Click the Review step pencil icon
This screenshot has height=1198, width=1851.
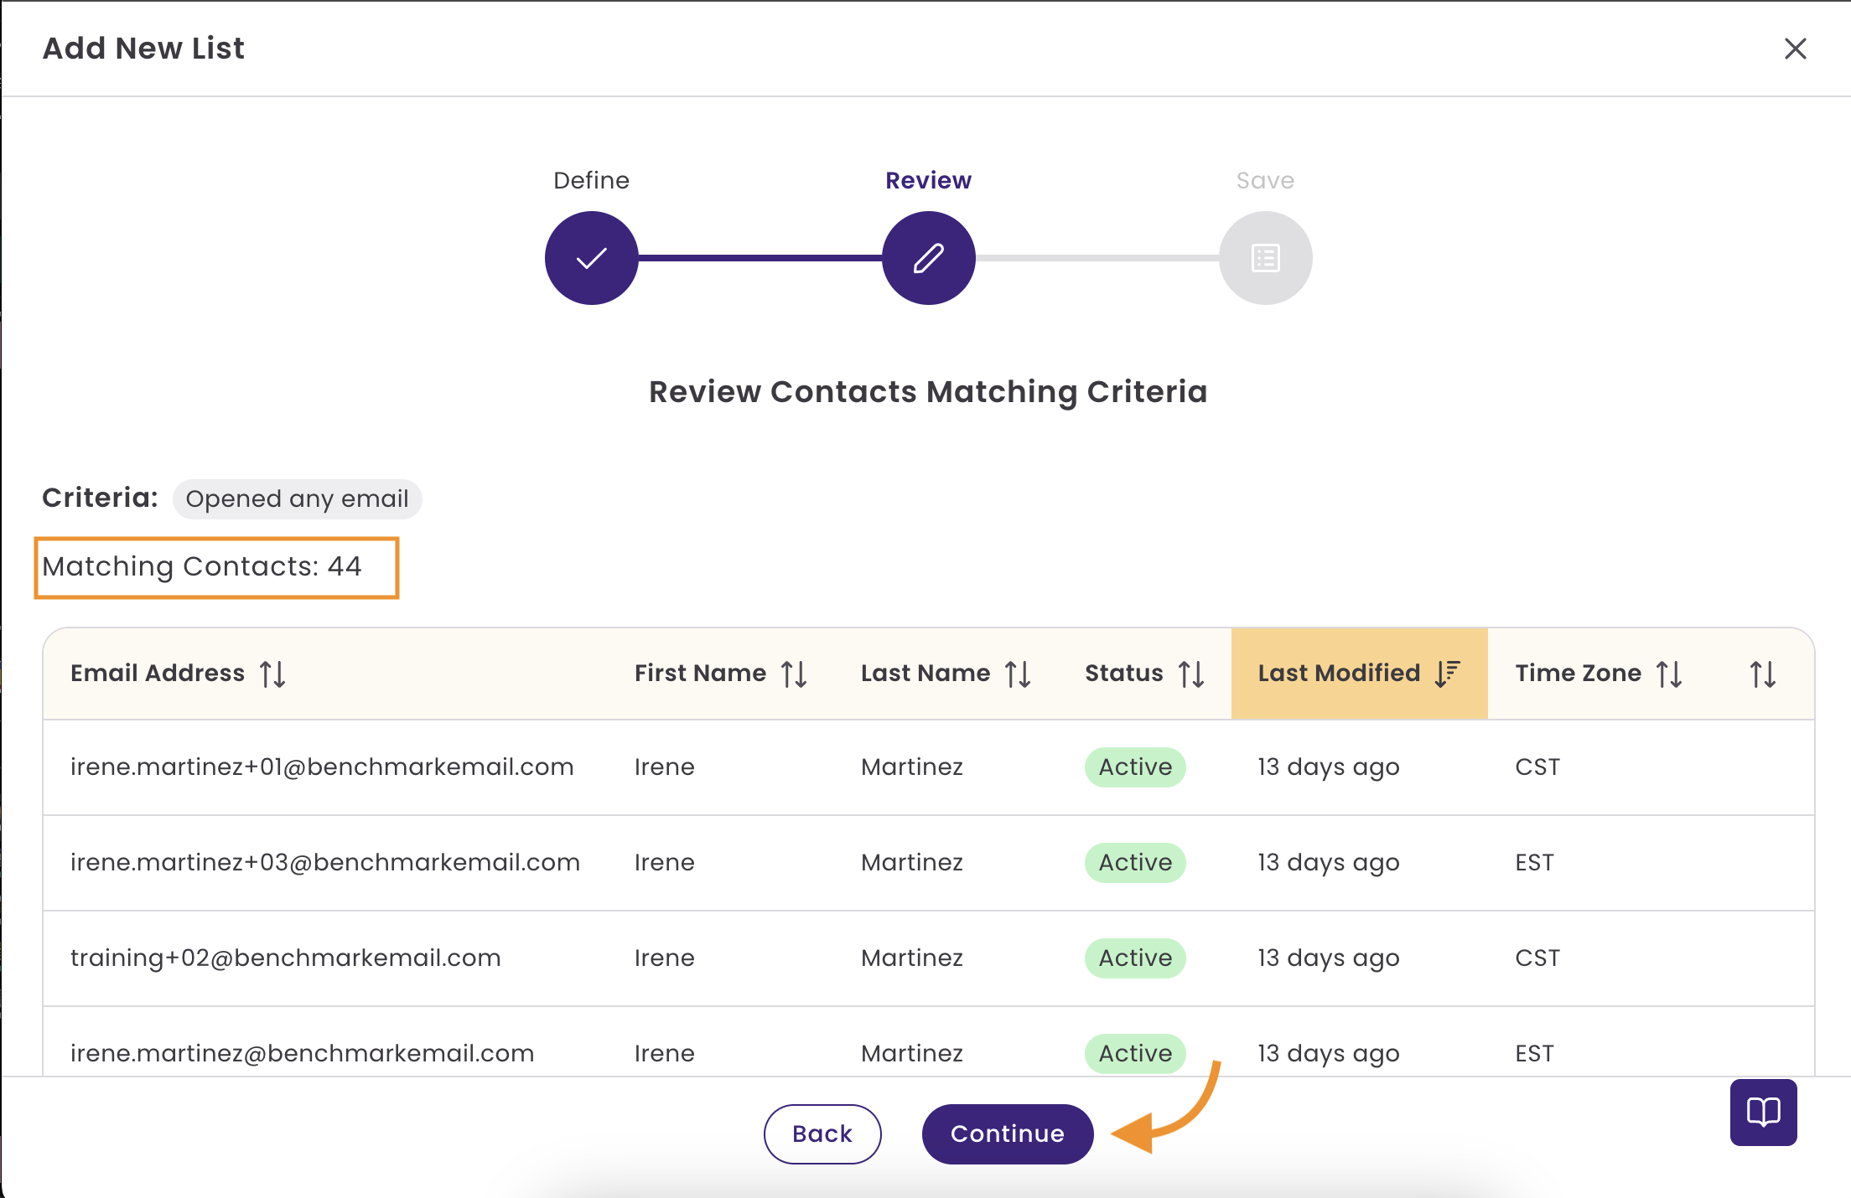point(928,258)
